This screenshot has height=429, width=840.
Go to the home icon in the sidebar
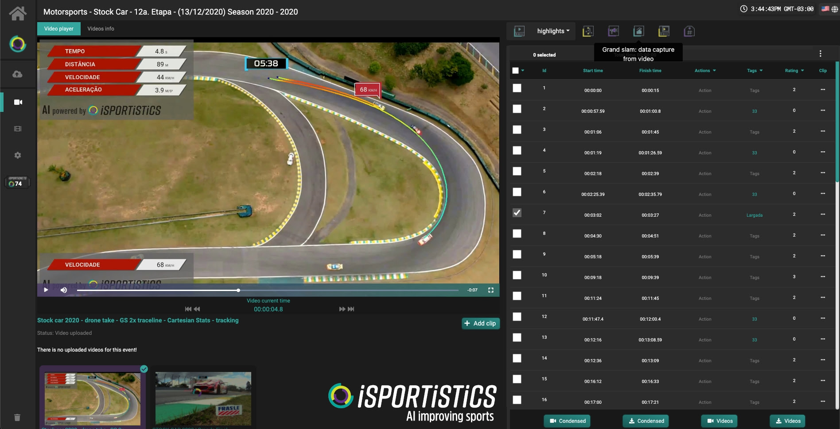(18, 13)
